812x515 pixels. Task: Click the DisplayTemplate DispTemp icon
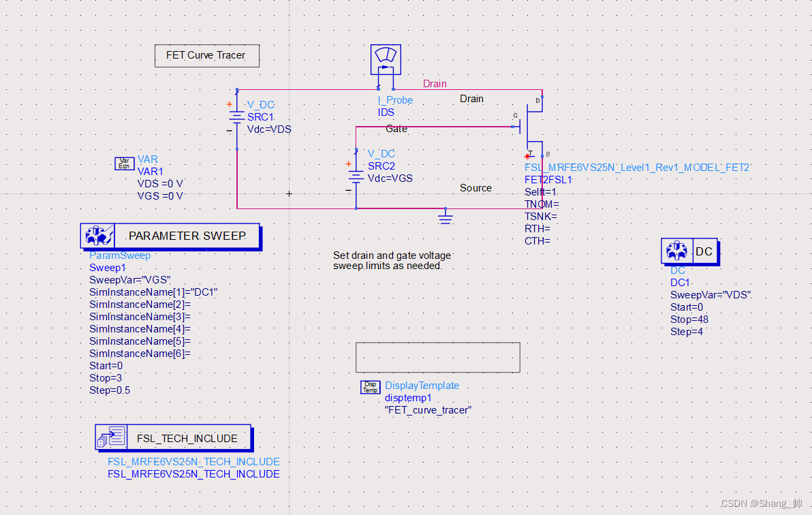[x=371, y=387]
